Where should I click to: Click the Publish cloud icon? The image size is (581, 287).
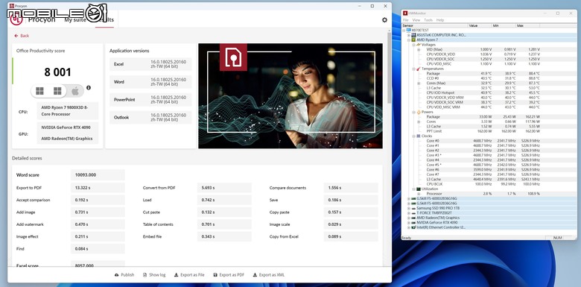click(116, 275)
